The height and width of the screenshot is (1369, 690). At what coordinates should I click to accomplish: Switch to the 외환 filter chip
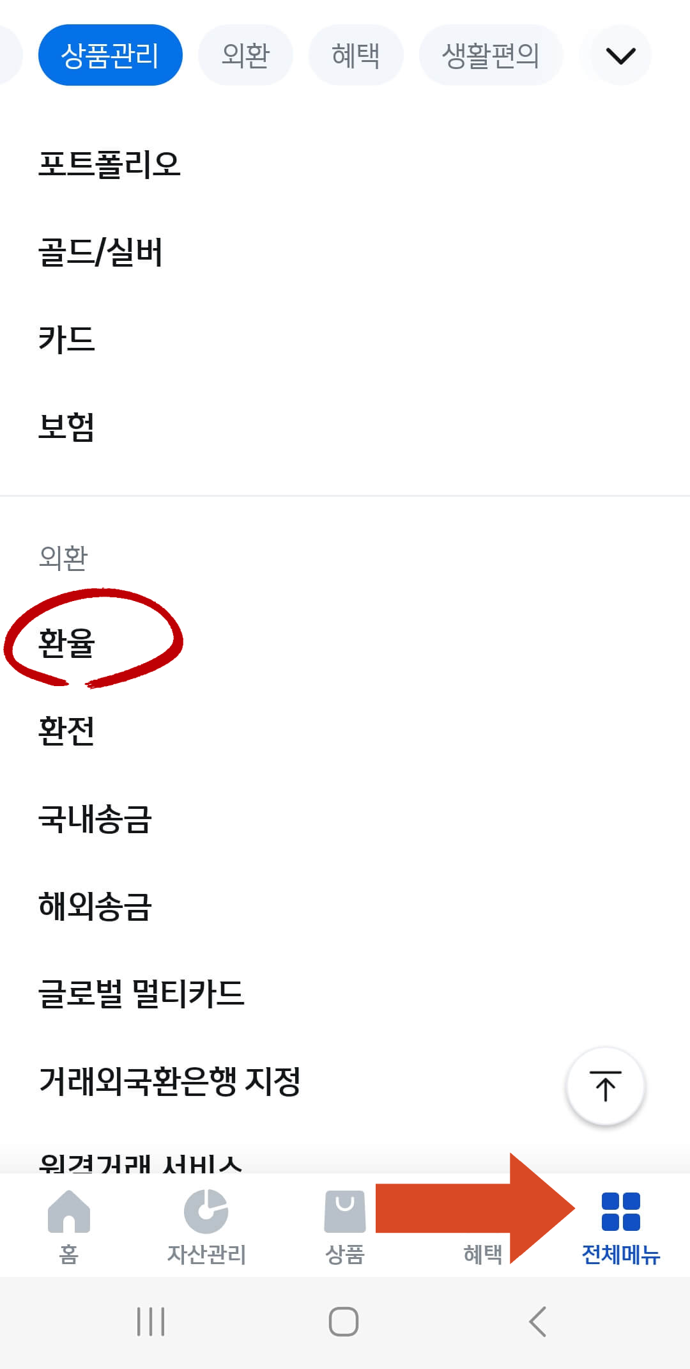coord(245,55)
